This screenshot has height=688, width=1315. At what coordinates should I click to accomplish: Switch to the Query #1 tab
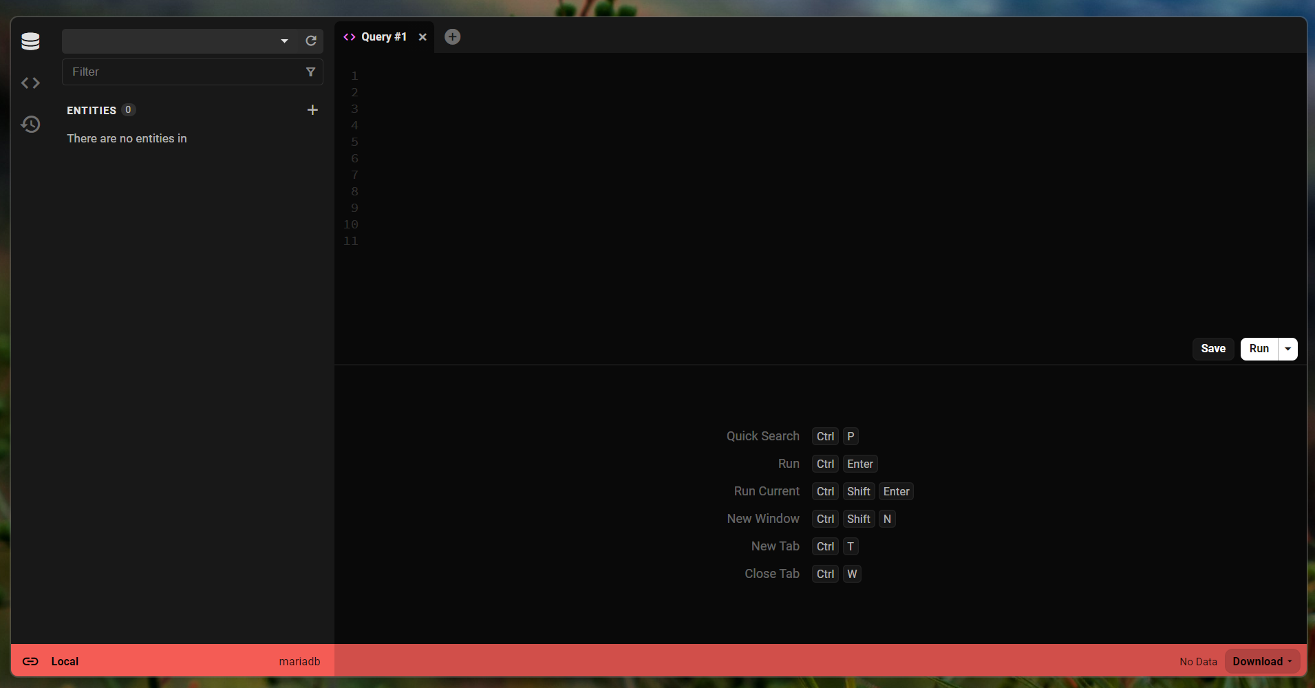click(x=385, y=36)
